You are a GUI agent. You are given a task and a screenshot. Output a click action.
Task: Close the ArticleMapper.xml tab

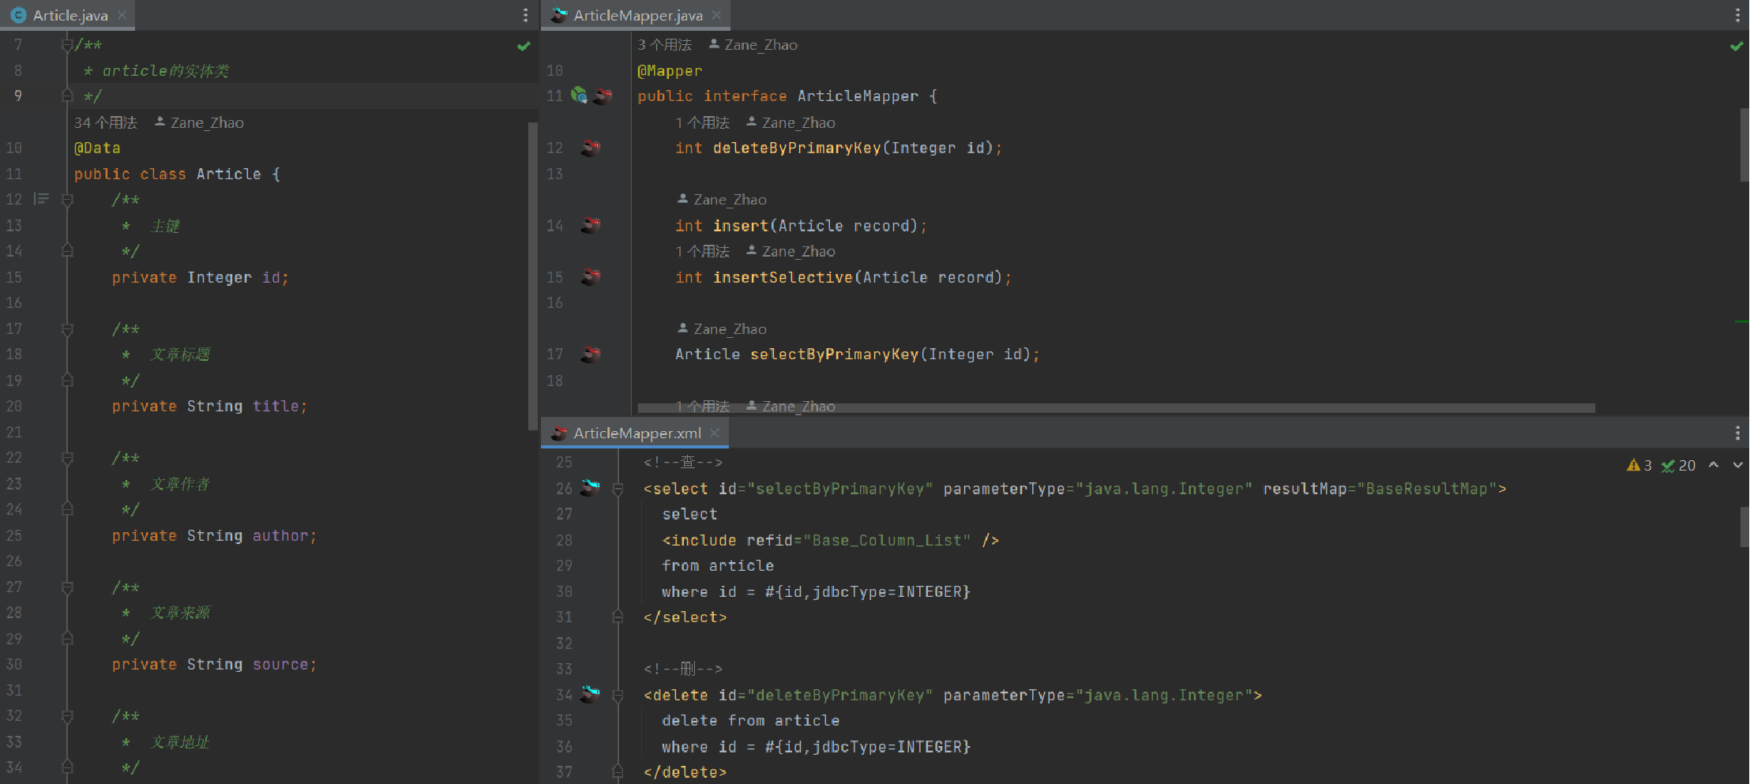point(714,433)
